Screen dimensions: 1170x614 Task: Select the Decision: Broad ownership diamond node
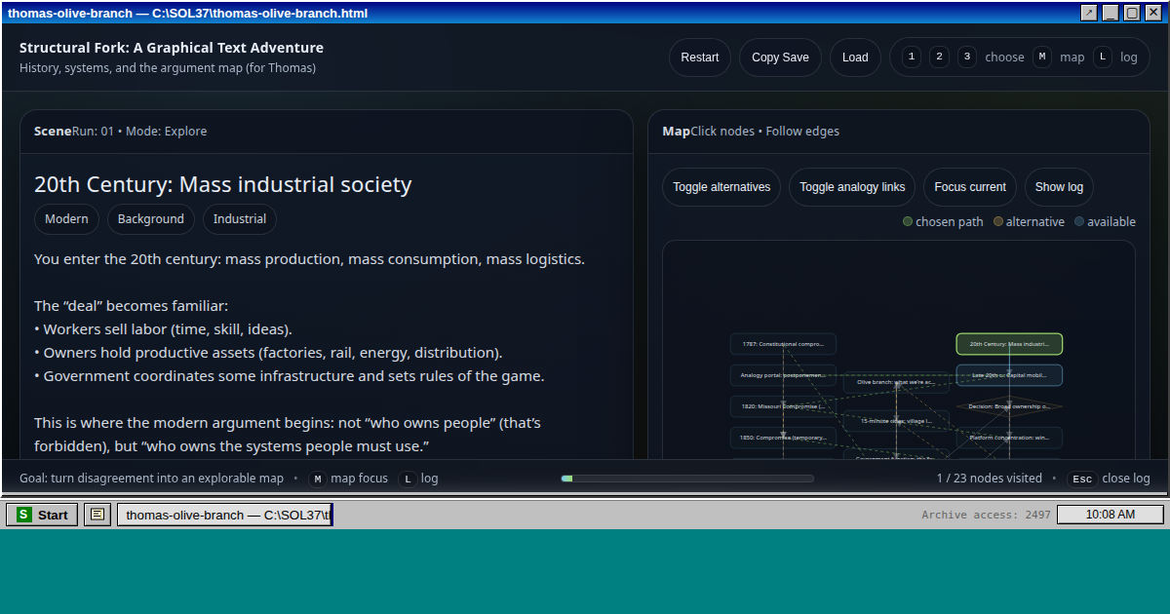pos(1009,406)
